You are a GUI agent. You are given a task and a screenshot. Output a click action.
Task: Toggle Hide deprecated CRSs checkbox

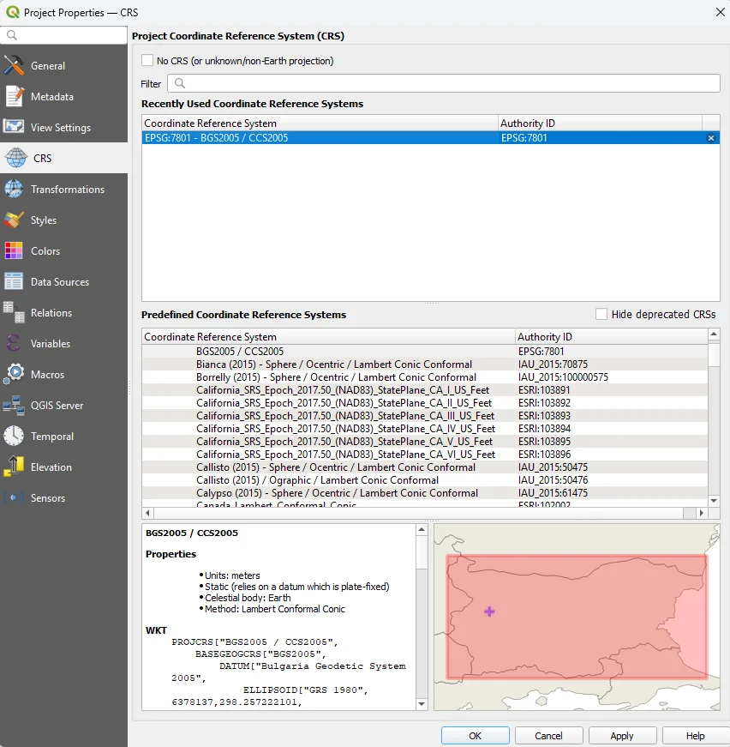[601, 315]
